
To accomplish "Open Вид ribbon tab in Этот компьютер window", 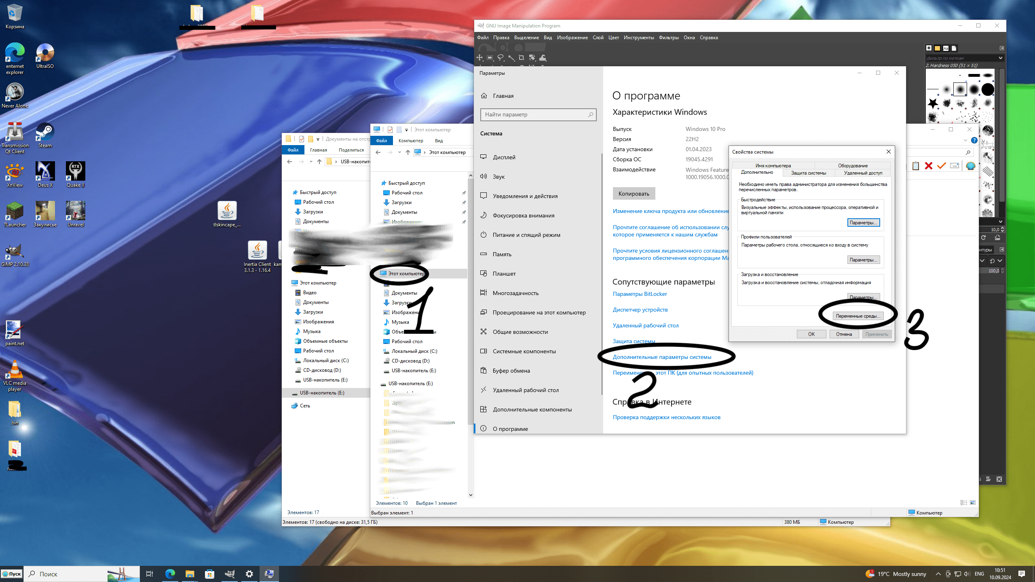I will pyautogui.click(x=439, y=141).
